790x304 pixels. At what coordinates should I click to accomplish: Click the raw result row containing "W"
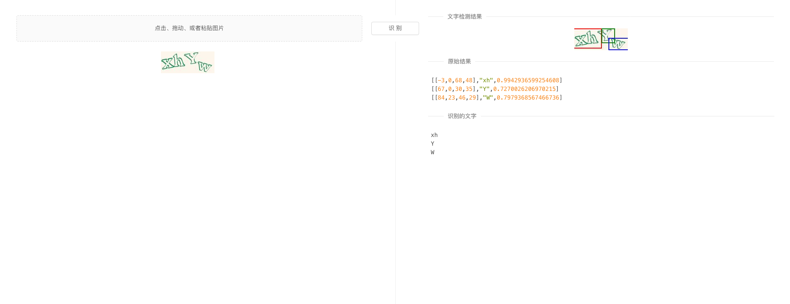(x=496, y=97)
